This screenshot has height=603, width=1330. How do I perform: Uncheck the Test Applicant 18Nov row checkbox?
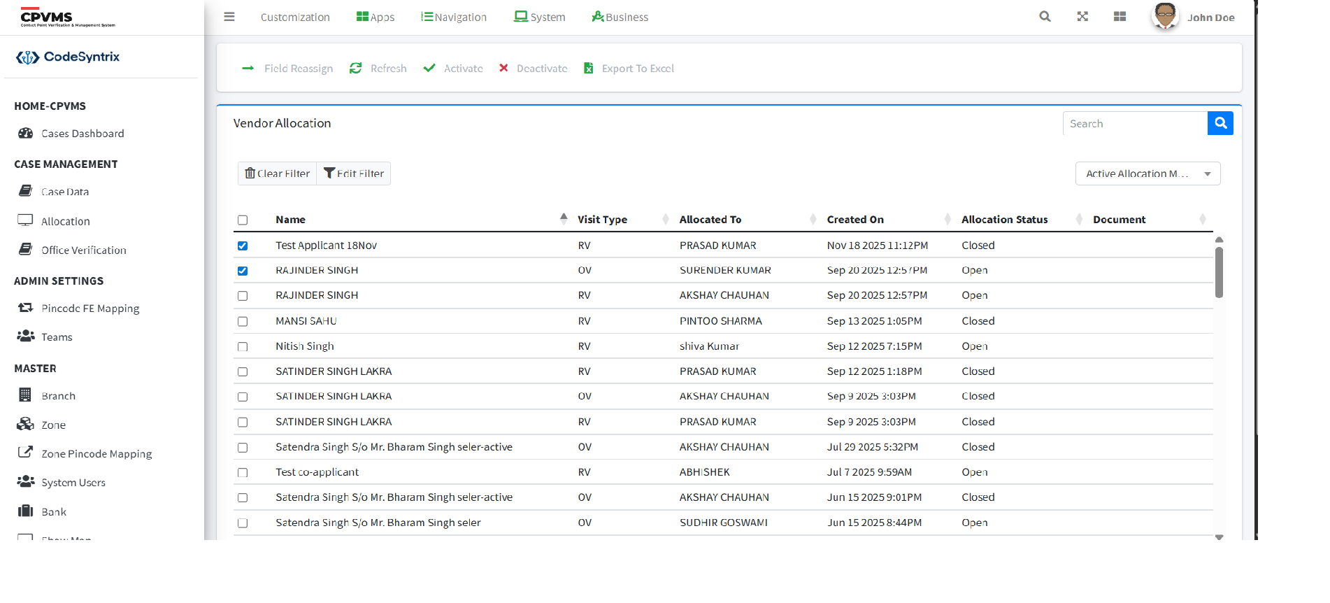(243, 246)
